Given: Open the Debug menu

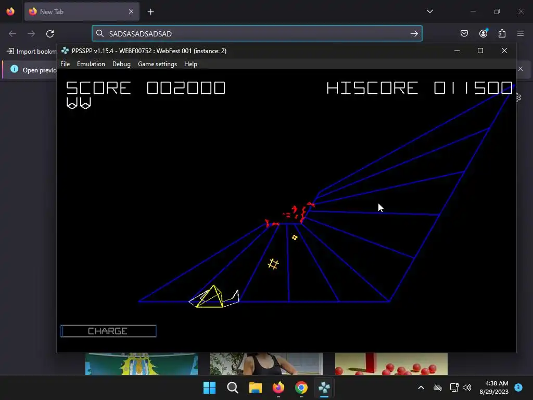Looking at the screenshot, I should (121, 64).
